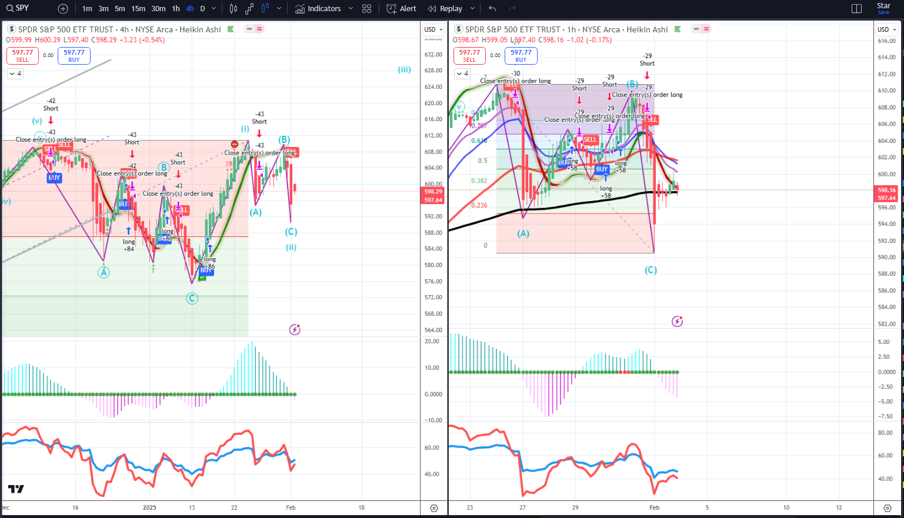904x518 pixels.
Task: Open indicator templates grid icon
Action: 367,9
